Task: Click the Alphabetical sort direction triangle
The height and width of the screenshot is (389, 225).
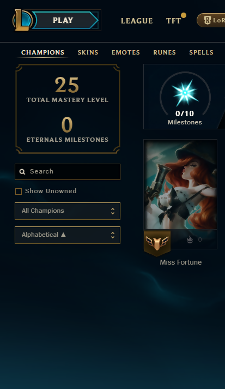Action: click(63, 235)
